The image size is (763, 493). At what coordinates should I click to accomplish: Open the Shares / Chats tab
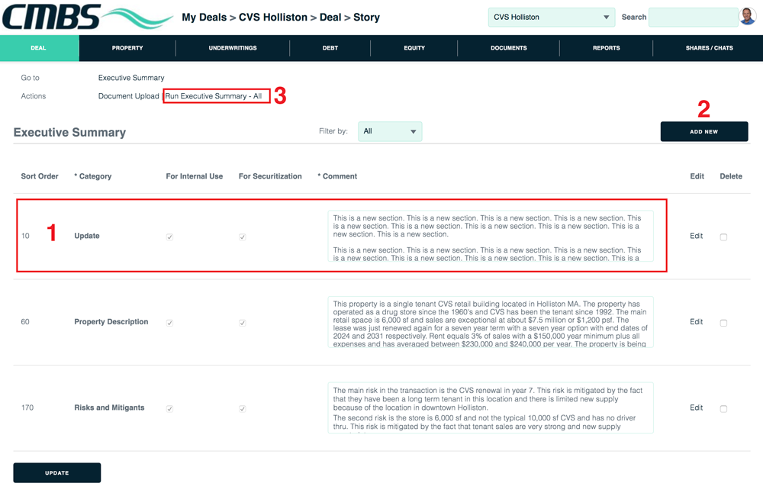coord(709,47)
